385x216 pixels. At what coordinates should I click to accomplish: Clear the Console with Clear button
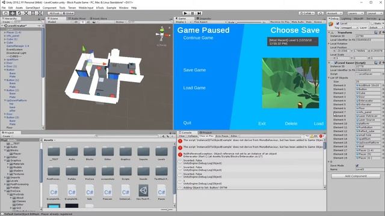[182, 136]
